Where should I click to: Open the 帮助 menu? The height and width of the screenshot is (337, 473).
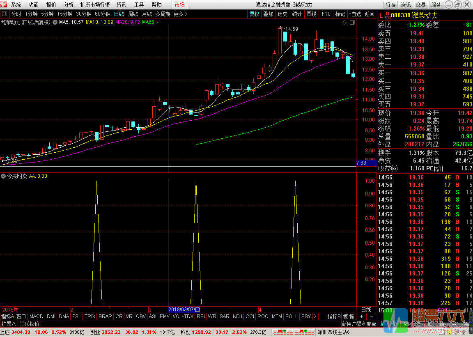pos(156,5)
